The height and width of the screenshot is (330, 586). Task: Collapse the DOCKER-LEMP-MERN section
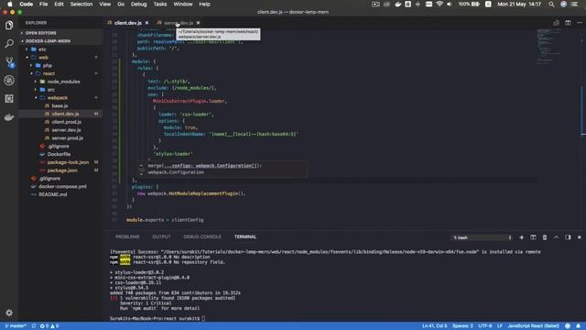[48, 40]
